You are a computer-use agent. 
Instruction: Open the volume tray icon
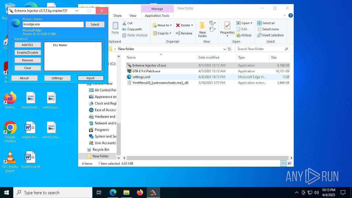317,193
